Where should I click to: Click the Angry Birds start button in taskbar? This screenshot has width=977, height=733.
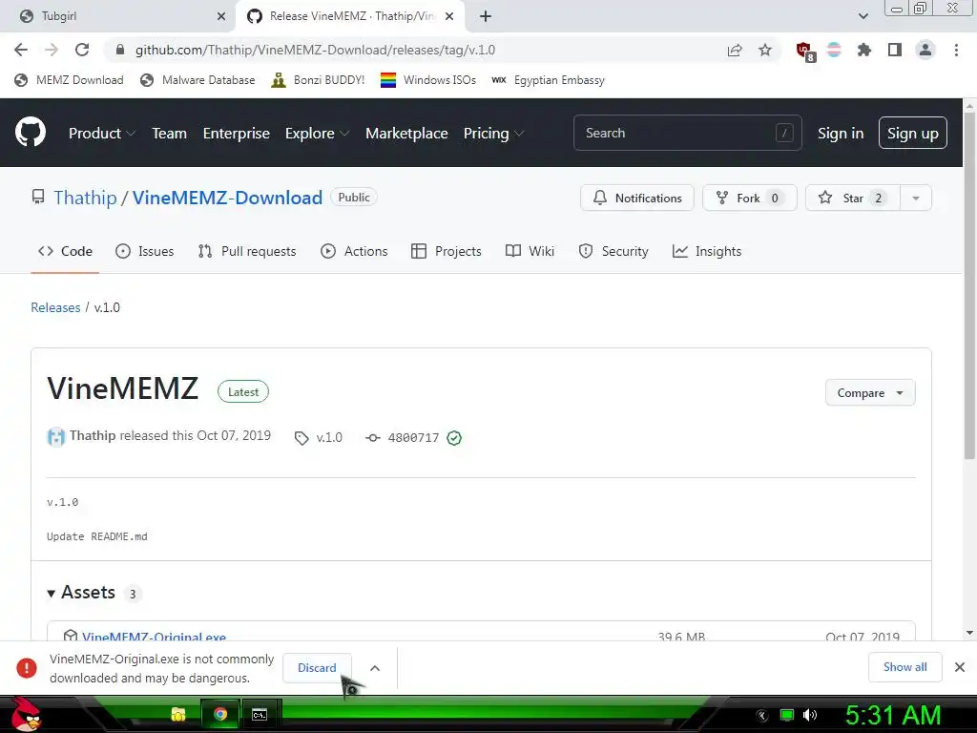click(x=26, y=714)
